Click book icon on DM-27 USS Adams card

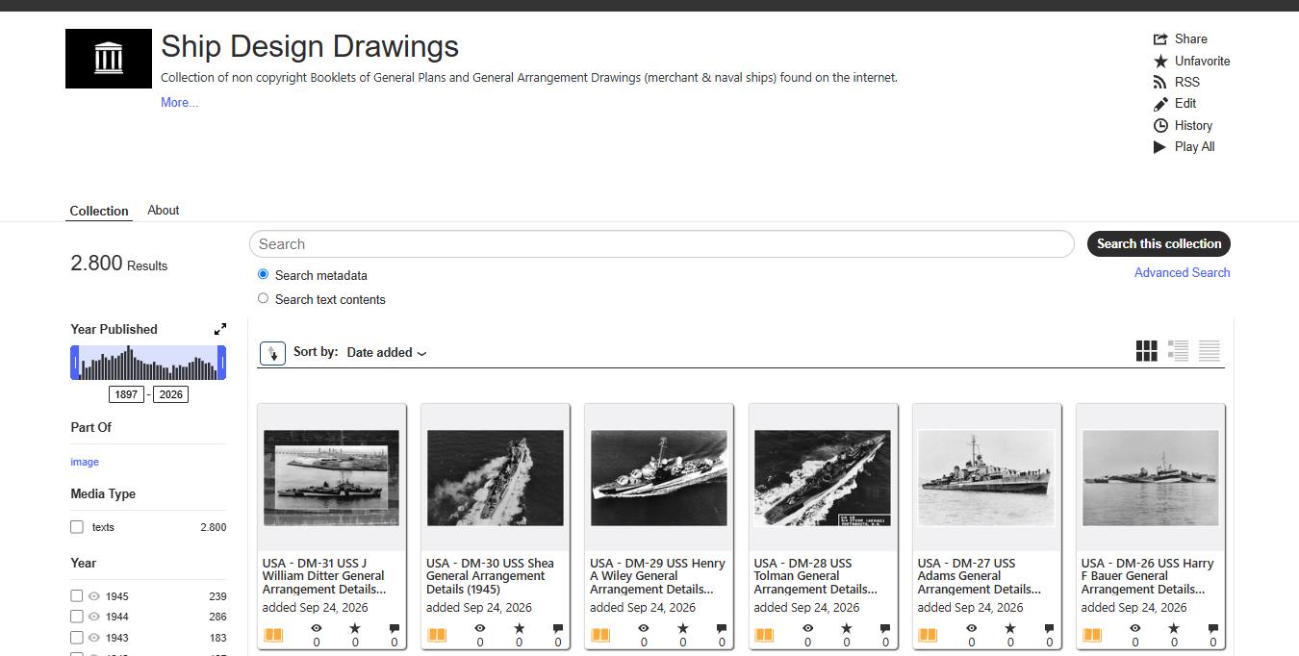click(x=928, y=635)
